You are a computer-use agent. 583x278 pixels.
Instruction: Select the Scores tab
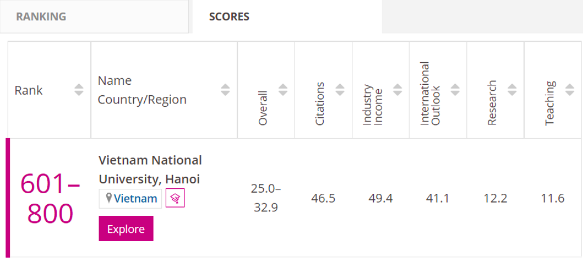pyautogui.click(x=229, y=17)
